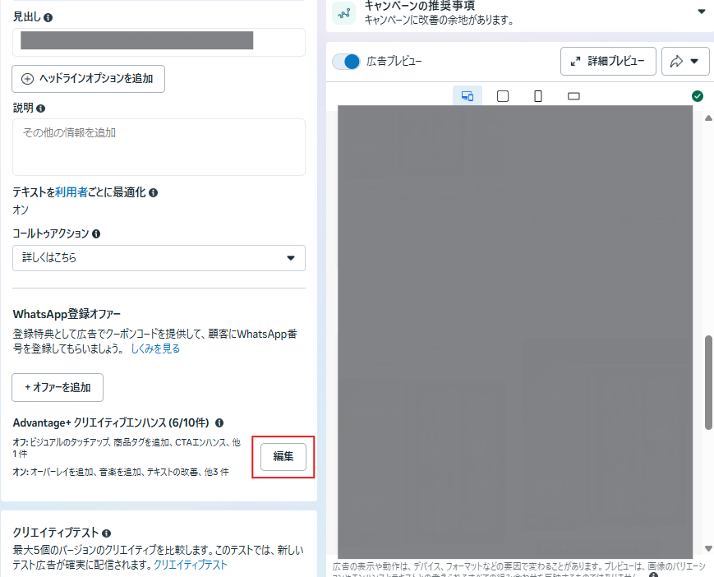Click the クリエイティブテスト info icon

[x=106, y=533]
